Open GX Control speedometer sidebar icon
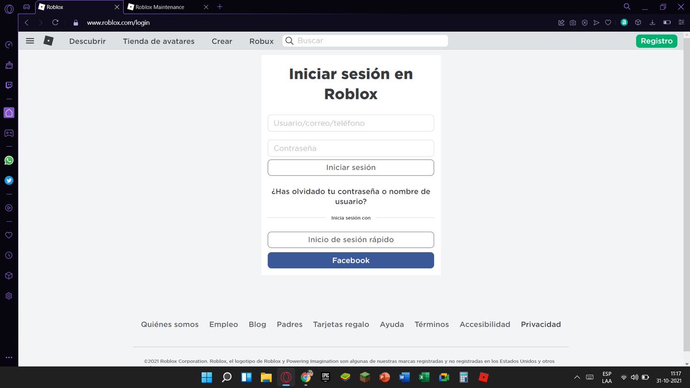The width and height of the screenshot is (690, 388). tap(9, 45)
